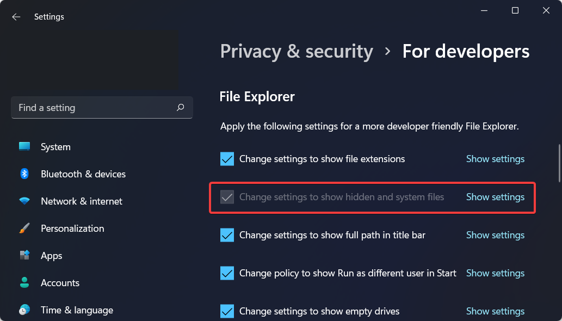Toggle Run as different user checkbox
Viewport: 562px width, 321px height.
pos(227,273)
